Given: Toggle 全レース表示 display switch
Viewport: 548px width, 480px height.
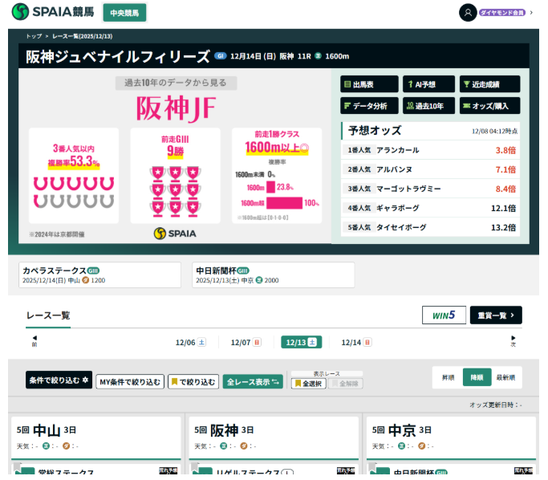Looking at the screenshot, I should click(253, 382).
